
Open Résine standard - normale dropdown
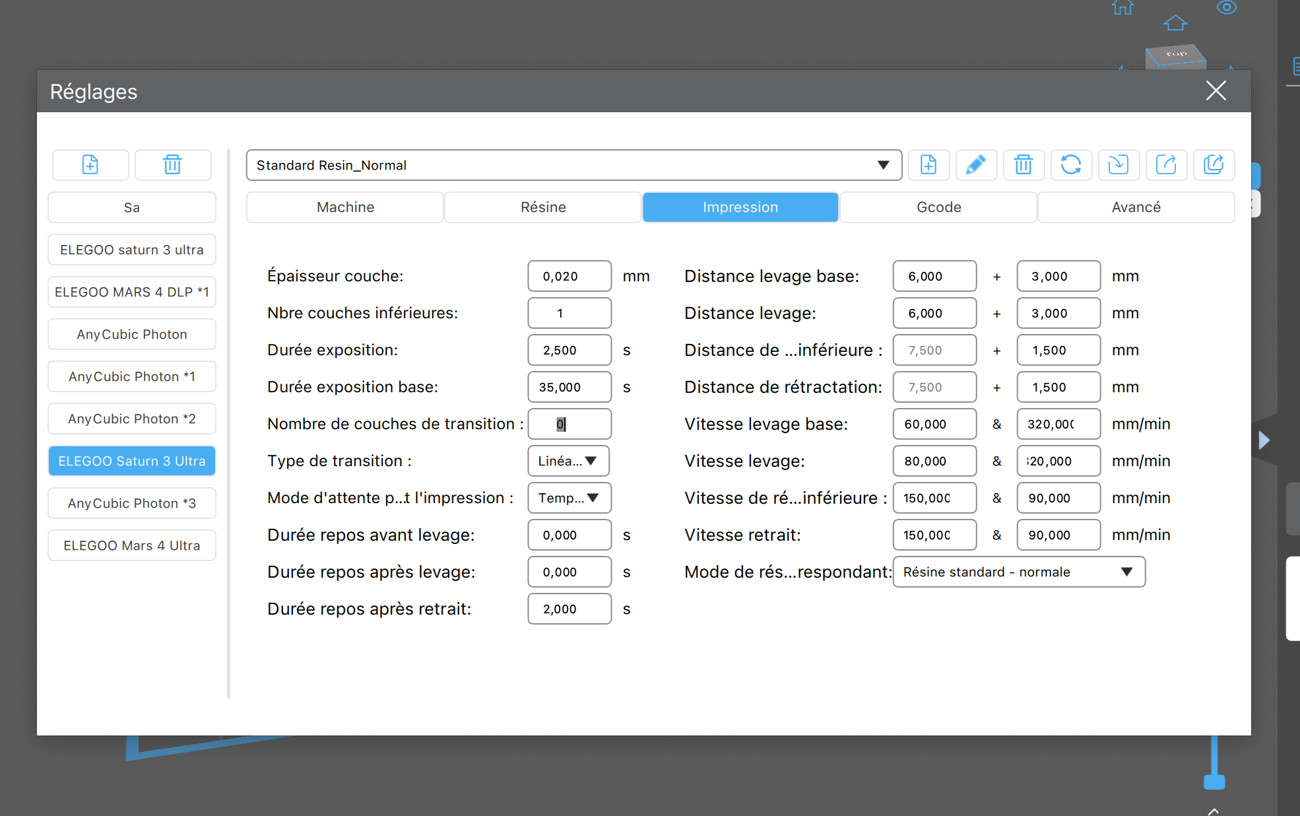coord(1019,572)
